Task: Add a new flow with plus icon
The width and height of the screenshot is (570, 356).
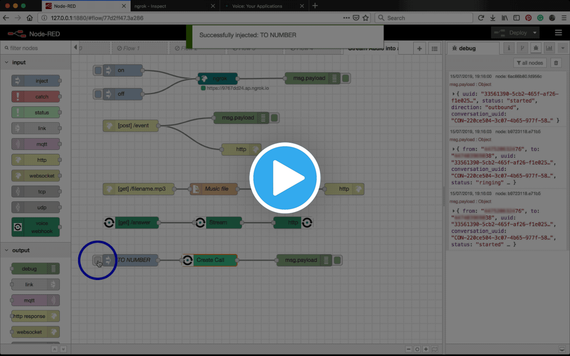Action: [x=419, y=48]
